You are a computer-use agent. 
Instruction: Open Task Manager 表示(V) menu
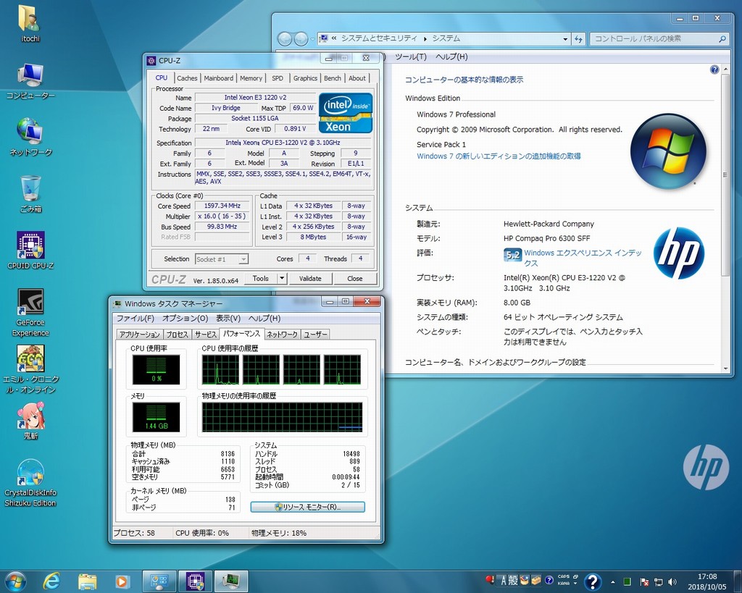pos(228,319)
